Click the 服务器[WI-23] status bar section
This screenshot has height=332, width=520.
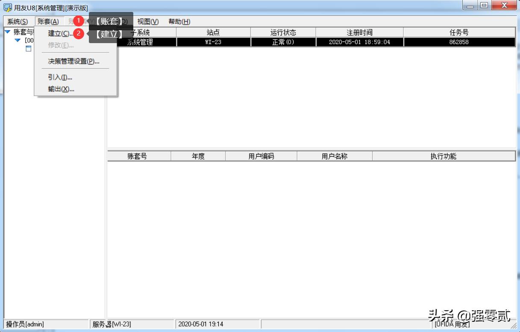(111, 324)
